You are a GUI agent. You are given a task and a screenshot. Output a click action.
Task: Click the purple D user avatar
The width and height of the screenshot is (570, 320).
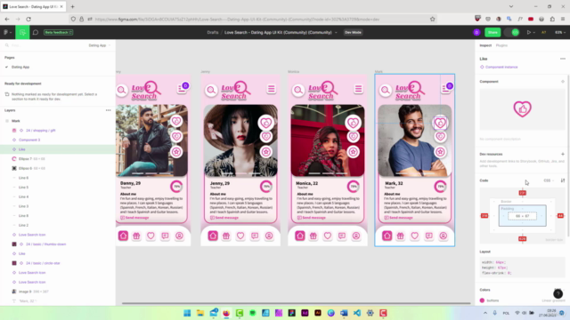coord(476,32)
